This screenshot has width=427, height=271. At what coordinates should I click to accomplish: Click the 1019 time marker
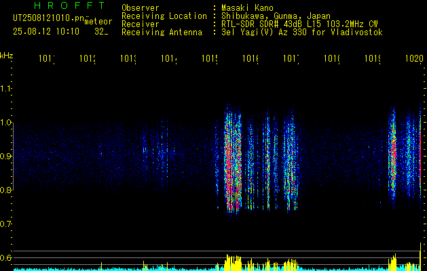(x=373, y=58)
